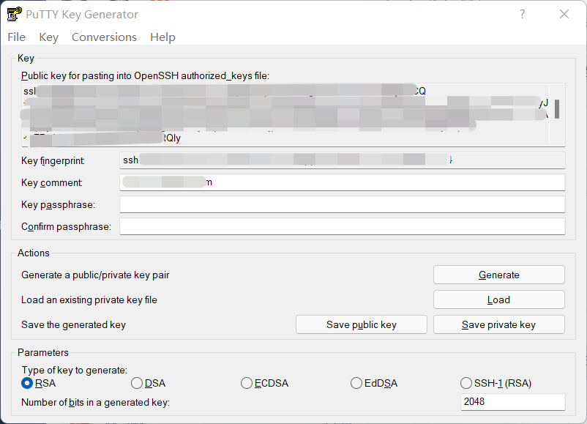Viewport: 587px width, 424px height.
Task: Open the File menu
Action: [x=17, y=37]
